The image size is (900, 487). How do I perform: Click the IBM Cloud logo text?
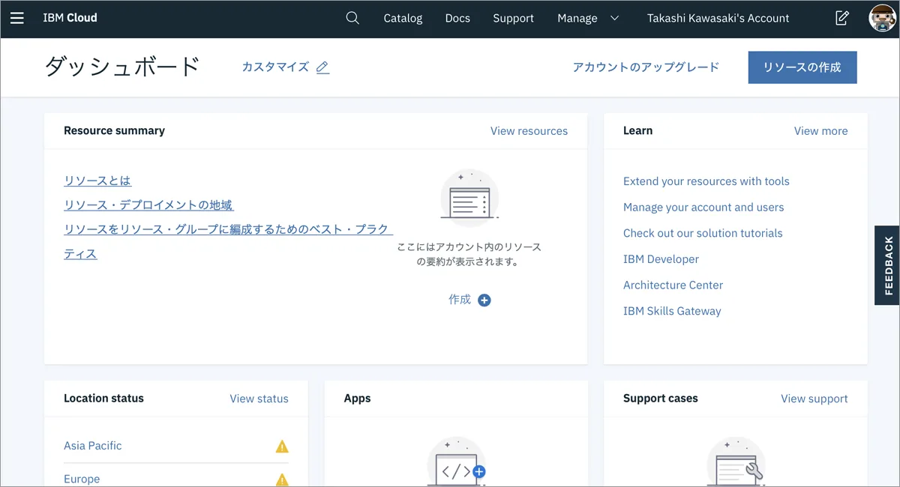tap(70, 18)
